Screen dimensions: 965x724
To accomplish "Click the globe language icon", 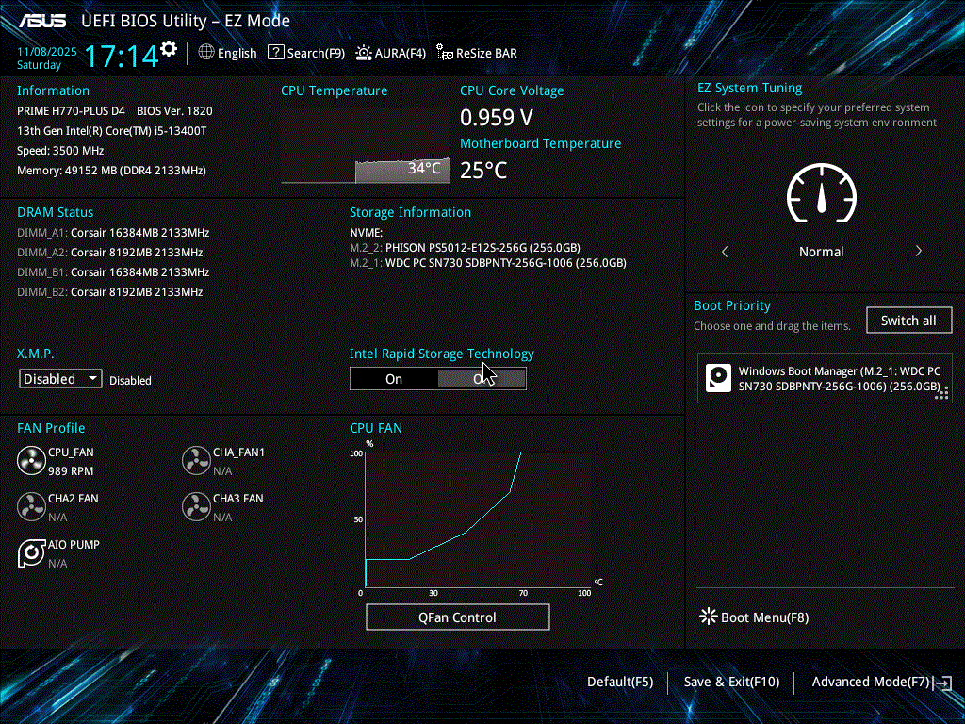I will (x=206, y=53).
